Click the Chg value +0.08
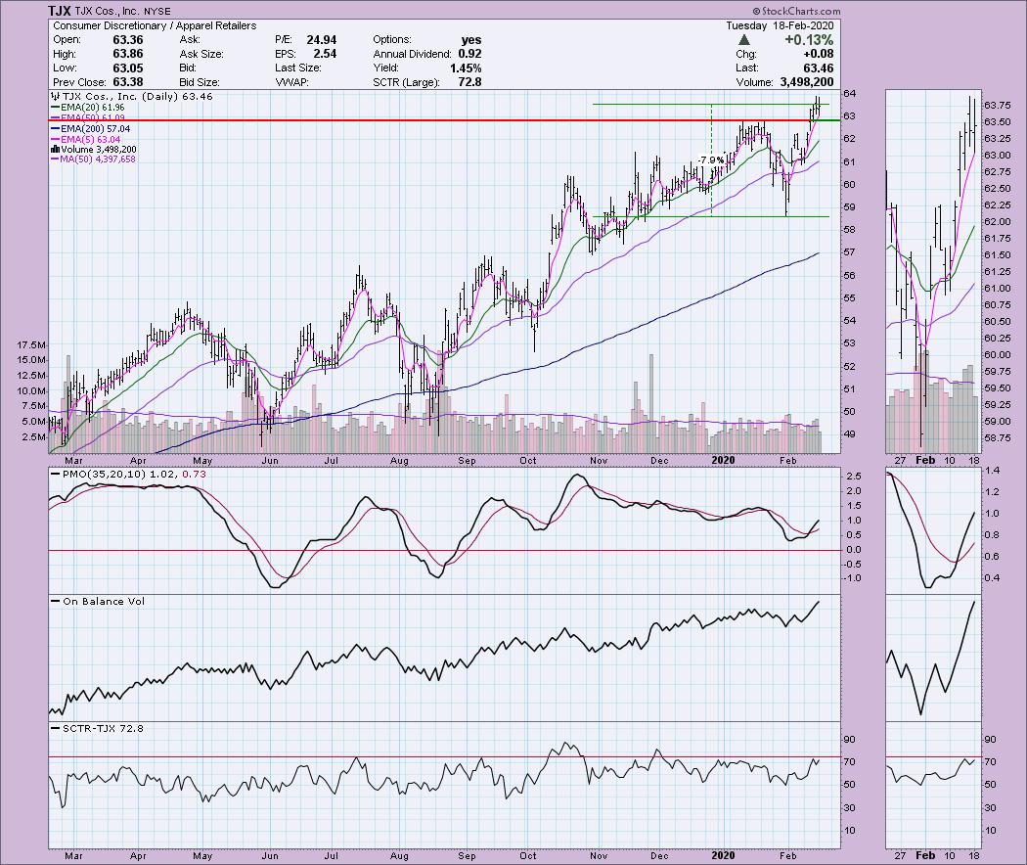Image resolution: width=1027 pixels, height=865 pixels. [818, 54]
